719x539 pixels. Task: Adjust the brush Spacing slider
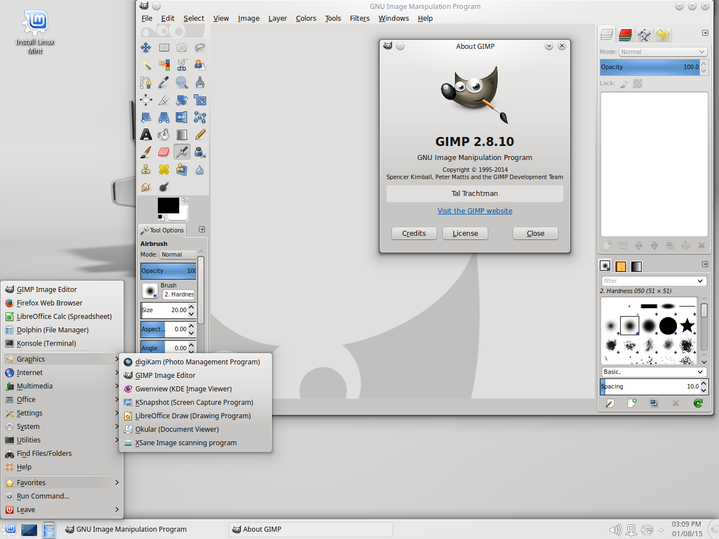coord(650,386)
